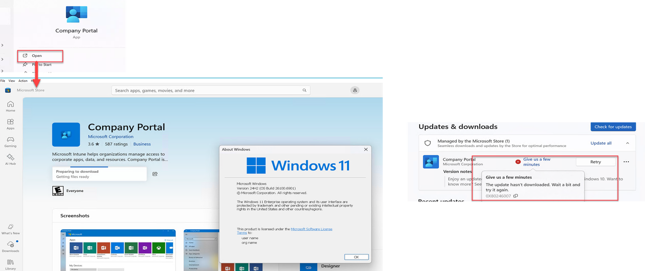This screenshot has height=271, width=645.
Task: Click the Microsoft Store logo icon
Action: [x=8, y=90]
